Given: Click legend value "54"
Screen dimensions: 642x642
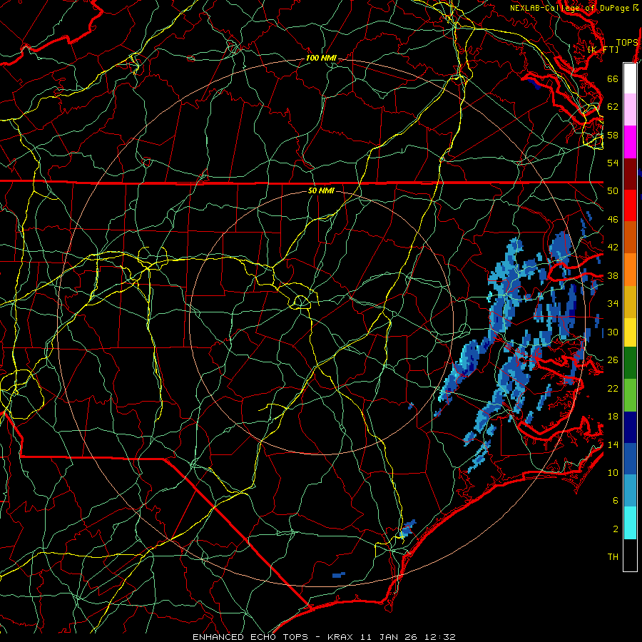Looking at the screenshot, I should 613,163.
